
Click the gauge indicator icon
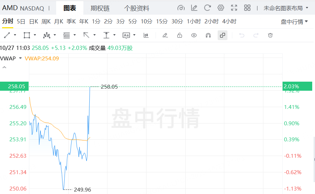click(181, 8)
